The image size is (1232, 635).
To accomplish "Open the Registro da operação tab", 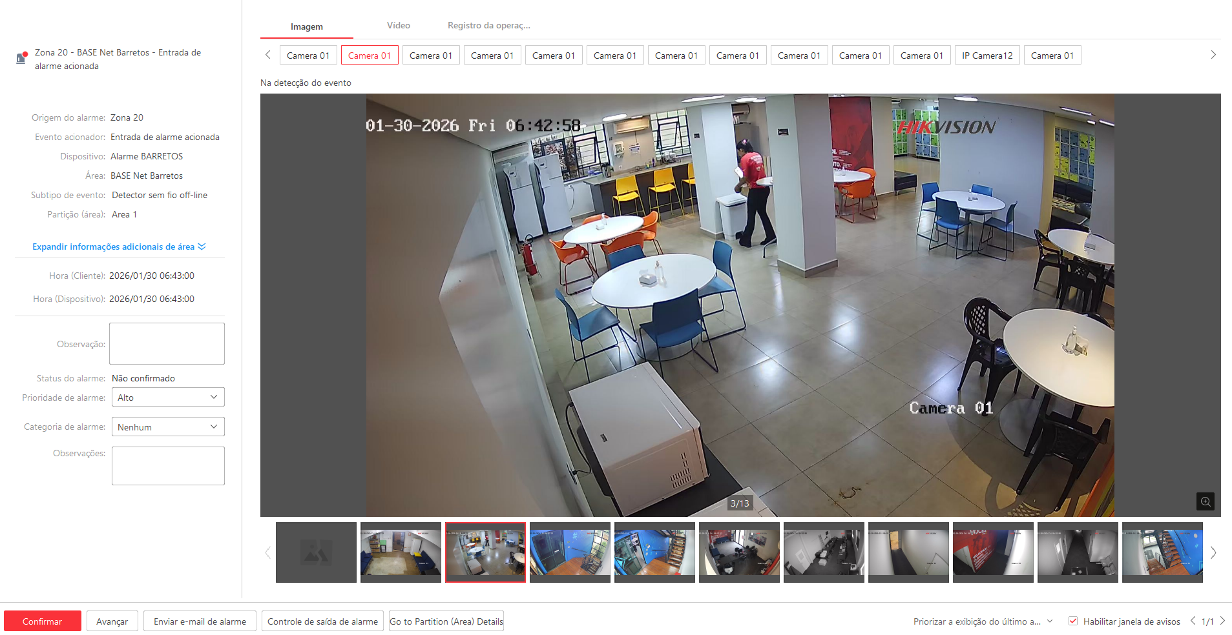I will [488, 26].
